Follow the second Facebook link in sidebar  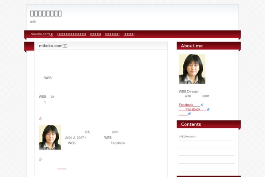(193, 109)
